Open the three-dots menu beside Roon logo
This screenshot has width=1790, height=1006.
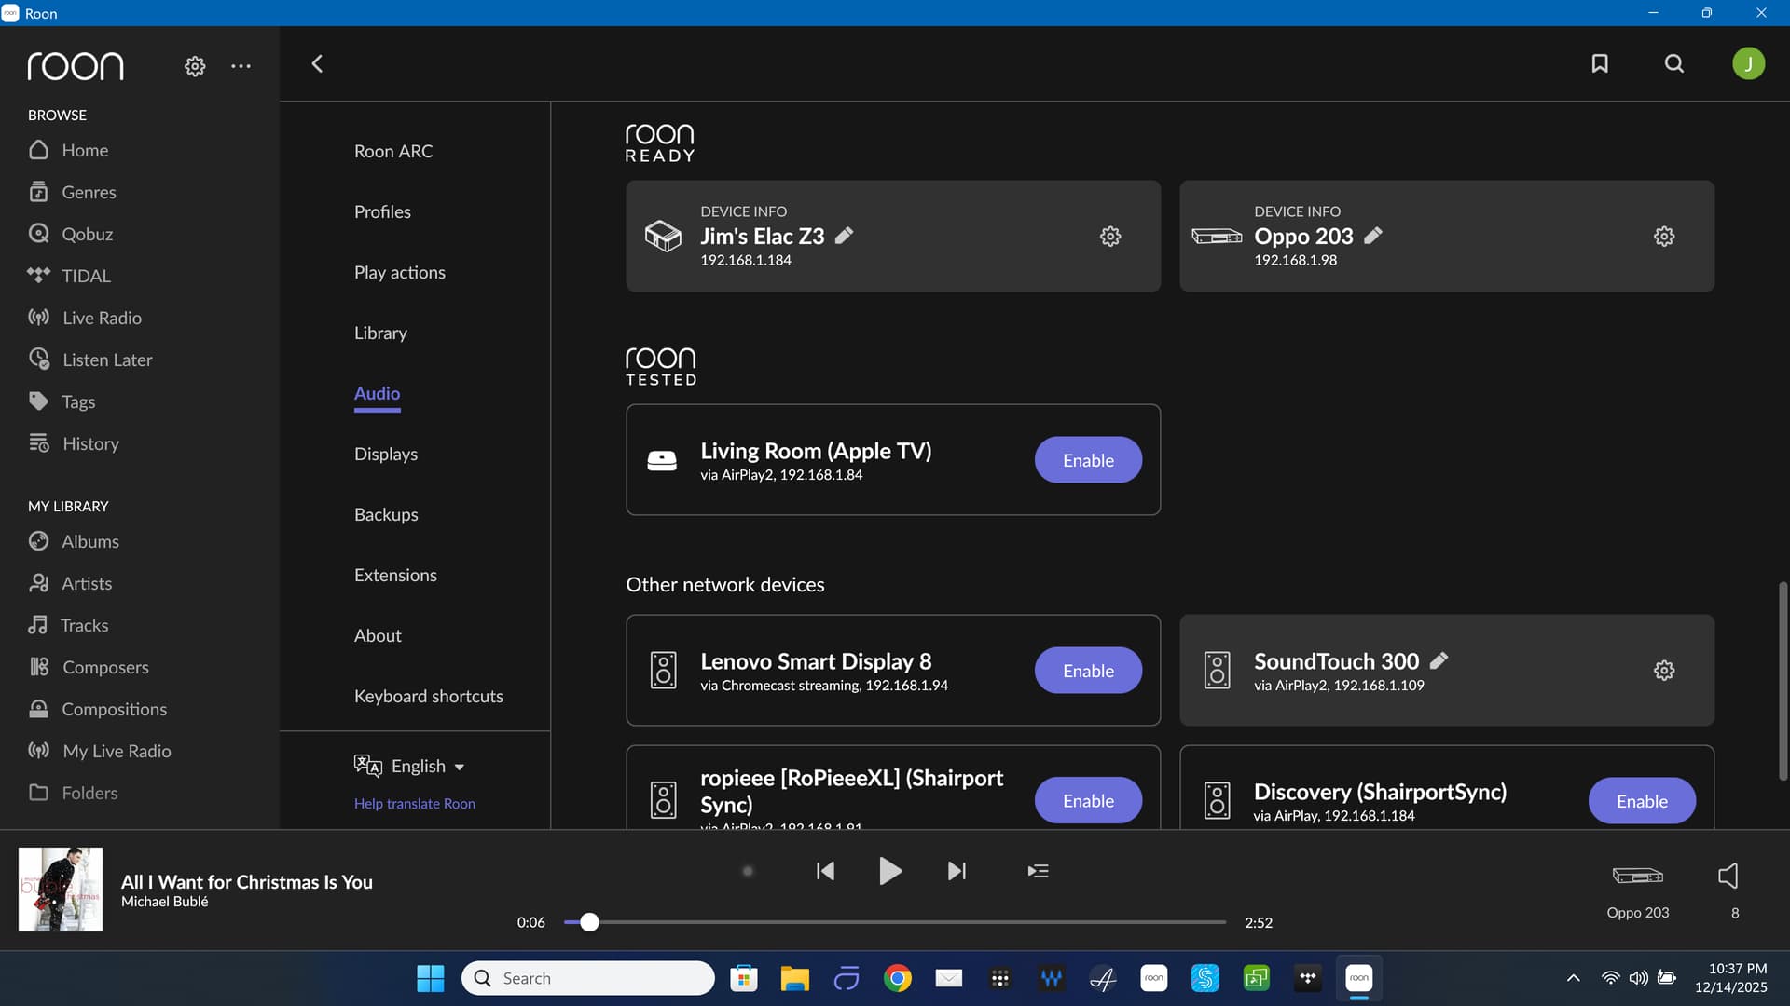(241, 66)
